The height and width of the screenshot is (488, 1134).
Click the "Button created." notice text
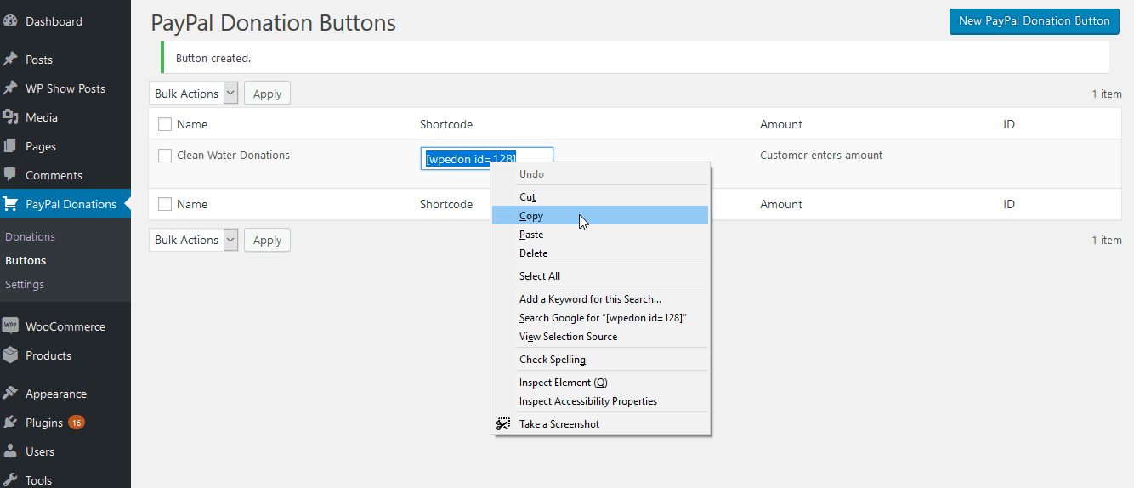click(213, 59)
